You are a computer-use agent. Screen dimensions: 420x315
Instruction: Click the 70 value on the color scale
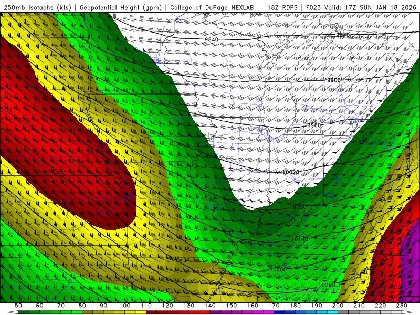tap(61, 306)
